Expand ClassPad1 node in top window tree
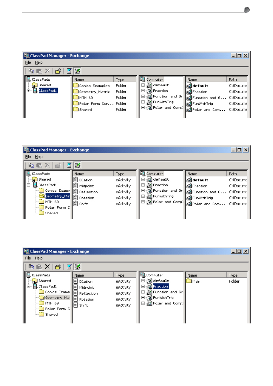 pyautogui.click(x=29, y=91)
